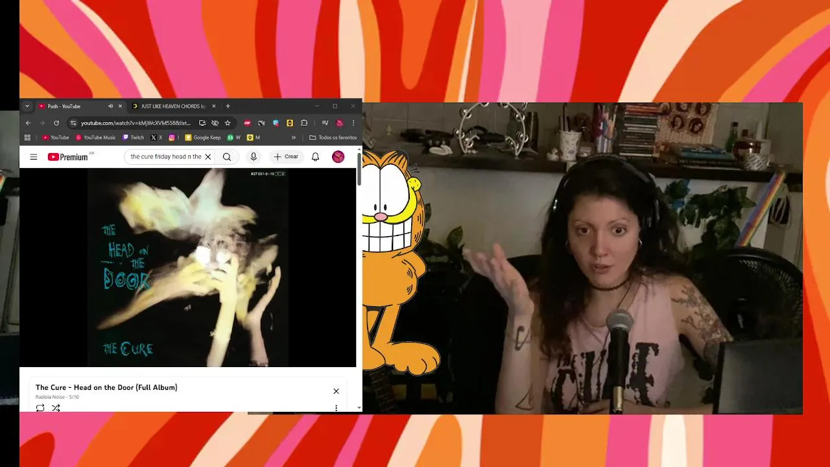Viewport: 830px width, 467px height.
Task: Open the green W bookmark
Action: click(234, 138)
